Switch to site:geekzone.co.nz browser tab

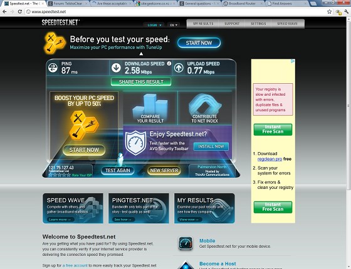(155, 3)
